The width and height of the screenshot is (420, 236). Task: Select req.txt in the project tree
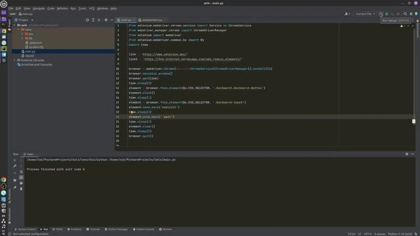pyautogui.click(x=28, y=56)
